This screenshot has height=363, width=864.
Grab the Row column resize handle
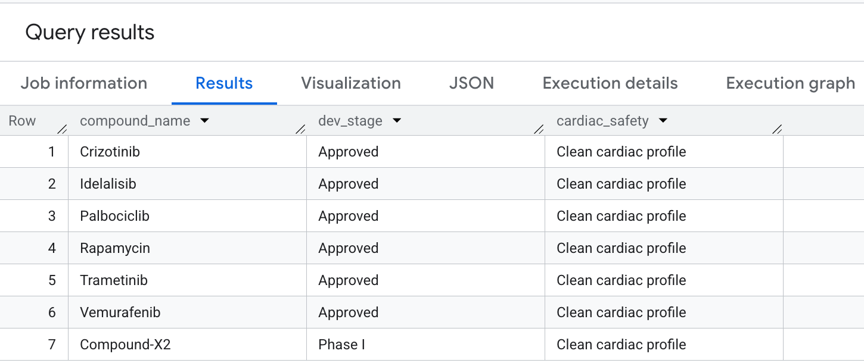(x=62, y=129)
